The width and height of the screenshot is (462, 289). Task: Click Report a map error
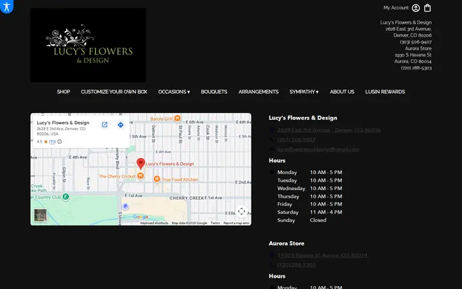click(236, 223)
